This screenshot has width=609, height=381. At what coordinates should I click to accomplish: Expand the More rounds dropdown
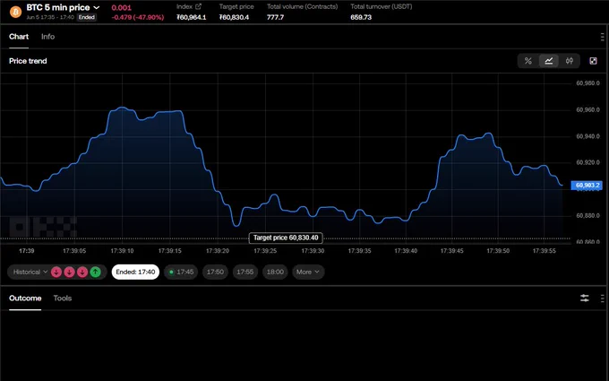pos(308,272)
